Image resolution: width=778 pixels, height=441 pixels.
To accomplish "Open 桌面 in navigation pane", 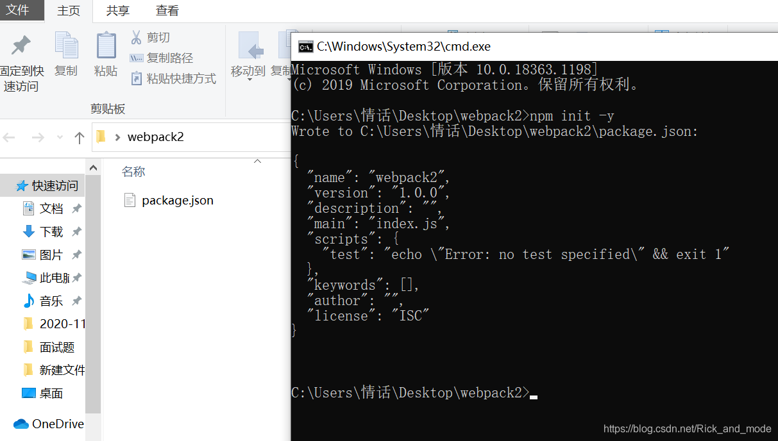I will point(43,393).
